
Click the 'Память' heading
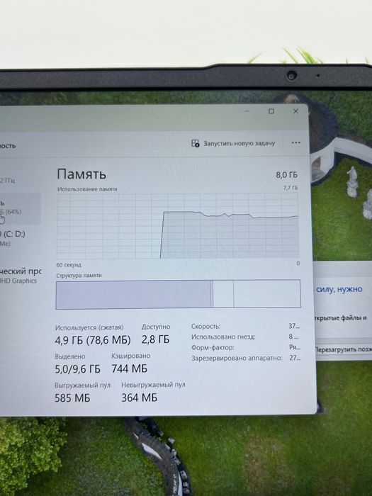(81, 174)
